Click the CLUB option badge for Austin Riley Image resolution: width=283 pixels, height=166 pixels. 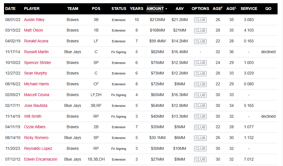[200, 20]
